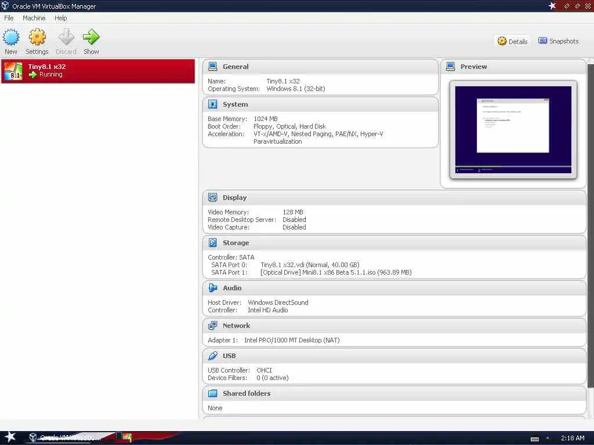Click Intel PRO/1000 MT Desktop adapter text
This screenshot has height=445, width=594.
(292, 340)
